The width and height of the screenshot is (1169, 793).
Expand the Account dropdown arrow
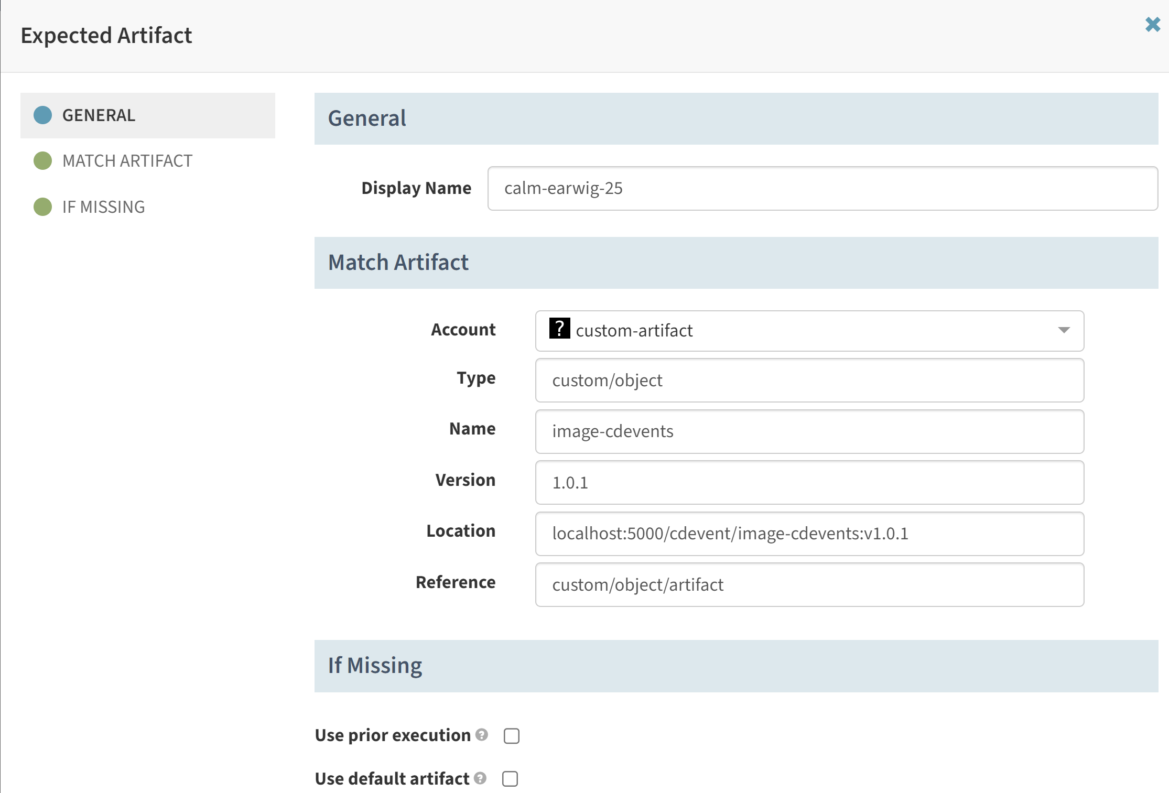pyautogui.click(x=1064, y=330)
